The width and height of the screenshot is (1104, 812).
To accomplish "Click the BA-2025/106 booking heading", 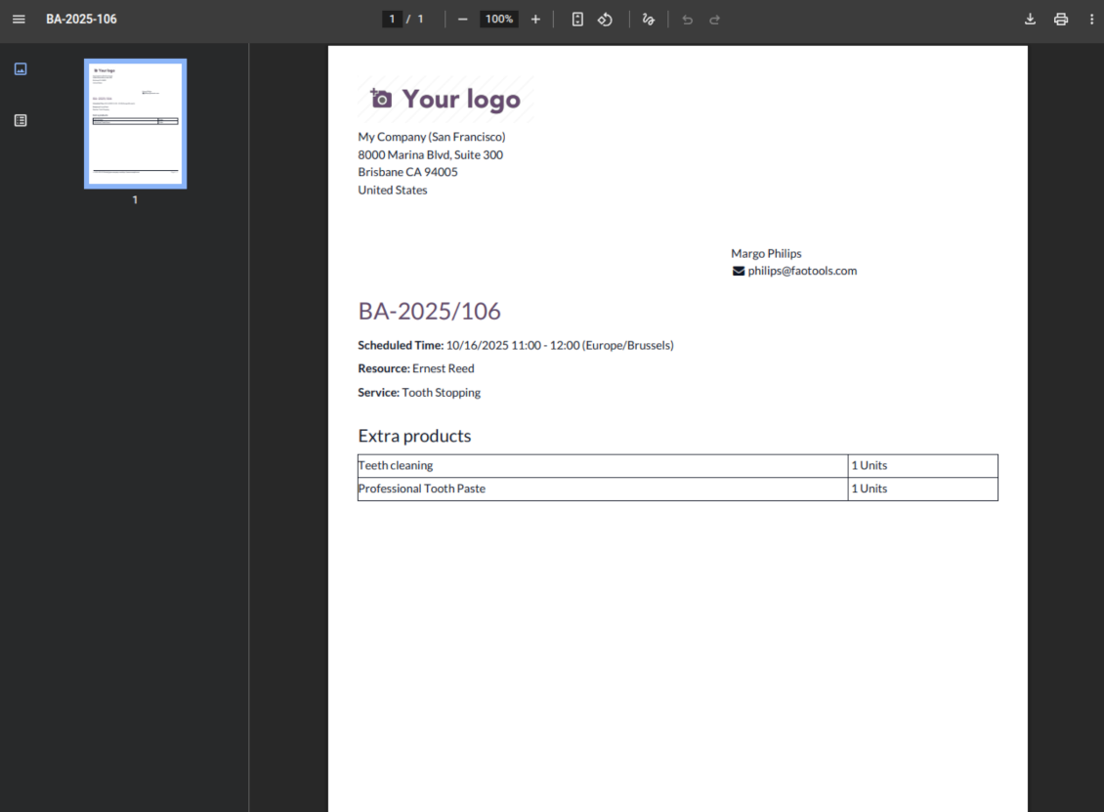I will (430, 311).
